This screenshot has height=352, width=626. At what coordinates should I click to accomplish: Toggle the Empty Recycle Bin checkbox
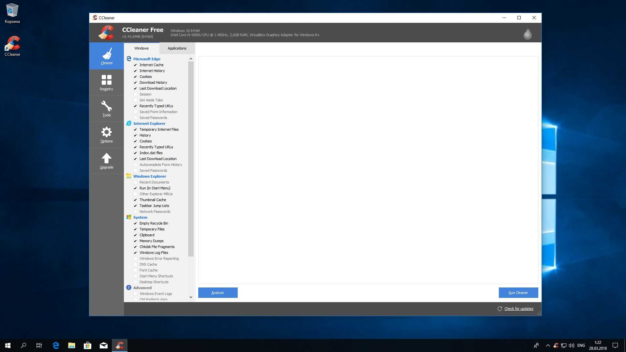135,223
